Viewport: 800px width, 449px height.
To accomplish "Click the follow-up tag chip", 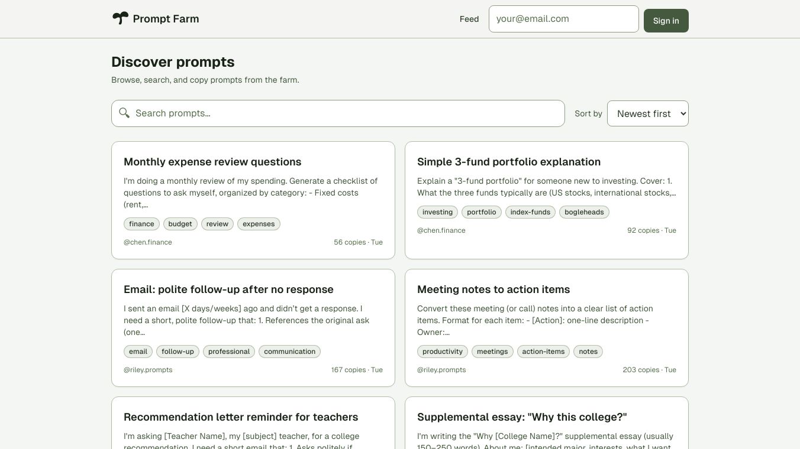I will [x=178, y=352].
